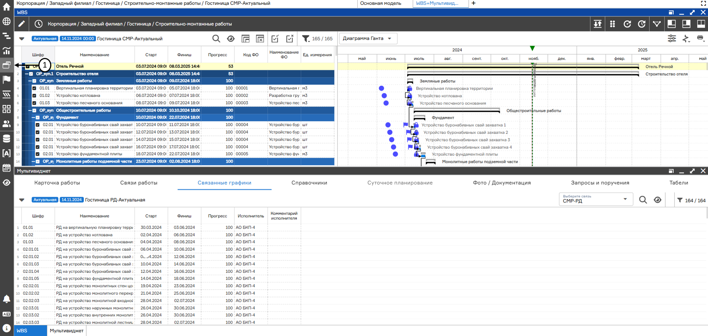708x336 pixels.
Task: Switch to Связи работы tab
Action: (x=139, y=183)
